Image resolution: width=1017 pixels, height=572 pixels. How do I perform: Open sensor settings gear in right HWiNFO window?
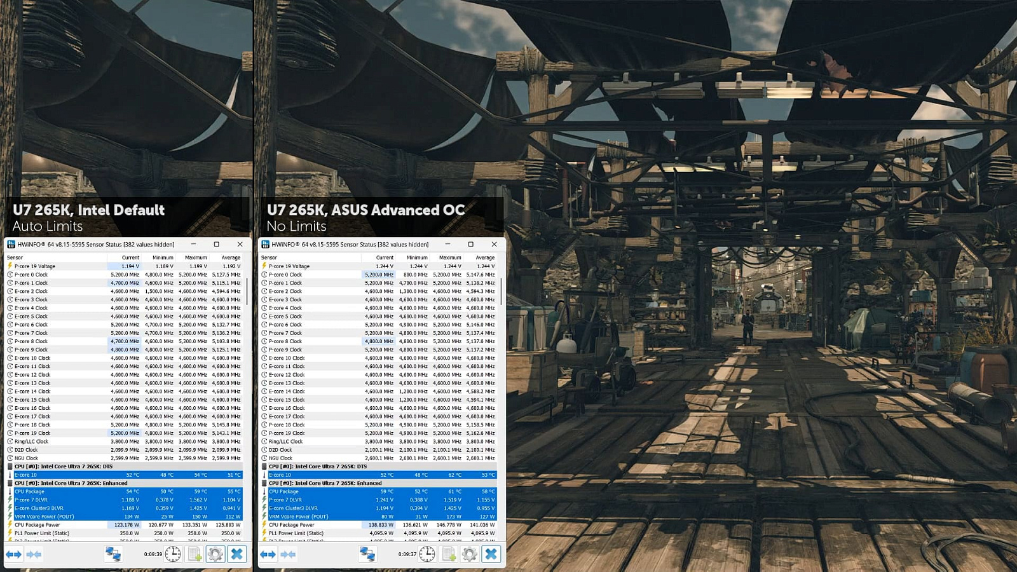coord(470,554)
